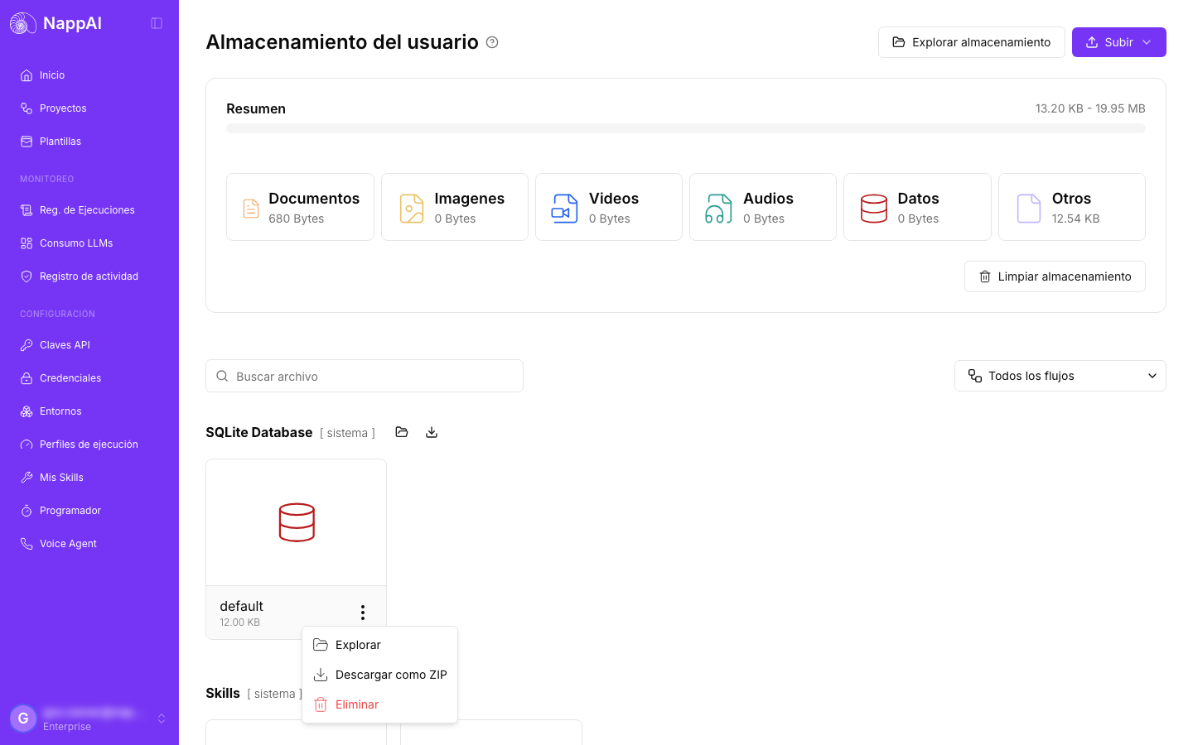The image size is (1193, 745).
Task: Select the Documentos storage card
Action: tap(300, 207)
